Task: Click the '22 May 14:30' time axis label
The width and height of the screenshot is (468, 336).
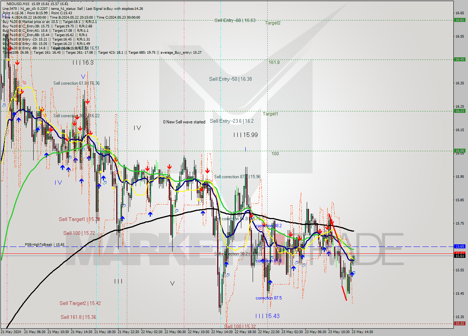Action: 222,332
